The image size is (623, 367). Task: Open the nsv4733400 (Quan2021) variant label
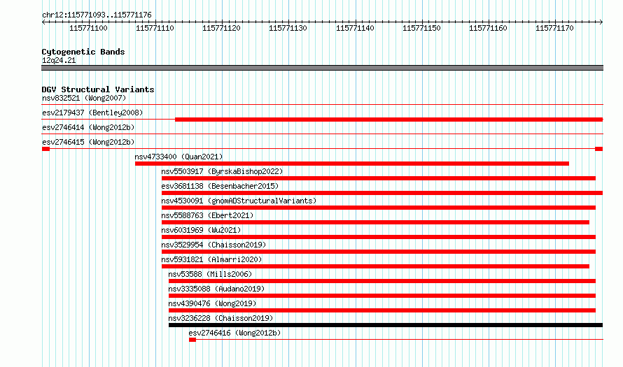(x=178, y=157)
